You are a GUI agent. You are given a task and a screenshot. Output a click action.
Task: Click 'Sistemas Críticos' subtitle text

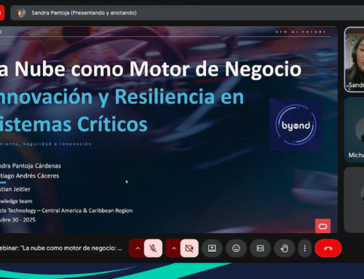point(74,124)
